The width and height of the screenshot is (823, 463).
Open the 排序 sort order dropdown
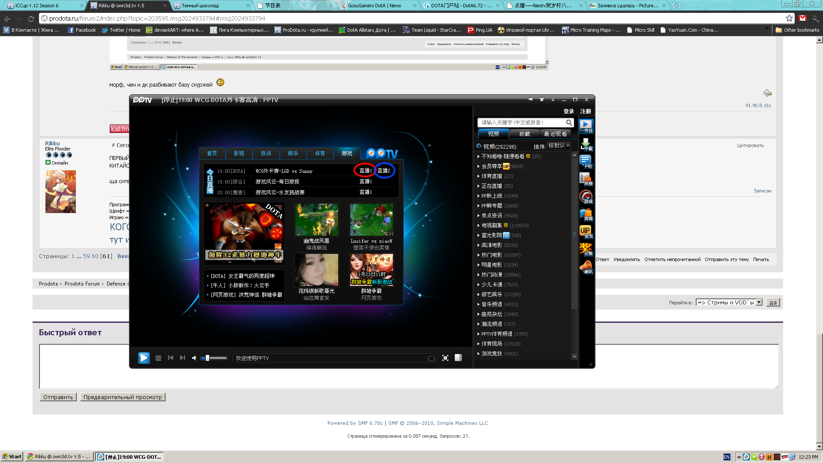[x=559, y=146]
